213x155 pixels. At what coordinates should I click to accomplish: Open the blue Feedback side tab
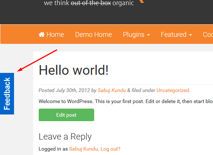pos(7,94)
